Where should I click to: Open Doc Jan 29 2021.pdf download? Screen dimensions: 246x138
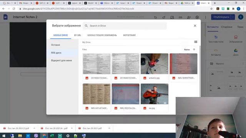click(90, 128)
